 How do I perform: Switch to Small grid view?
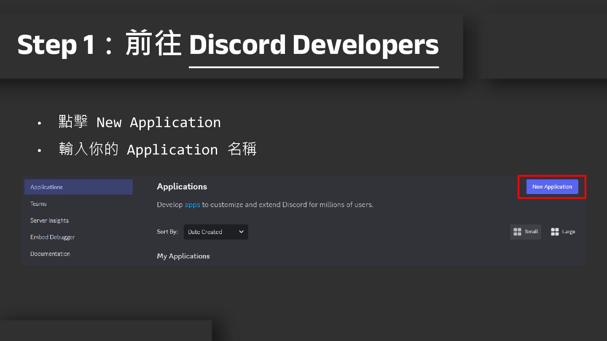[x=526, y=232]
